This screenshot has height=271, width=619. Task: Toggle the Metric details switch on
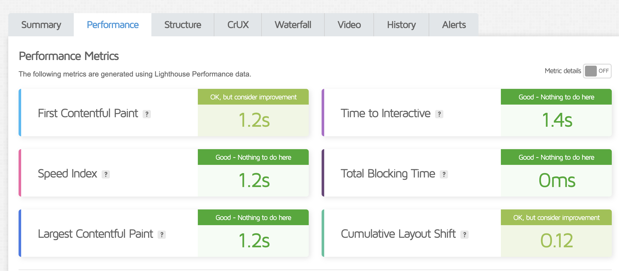point(597,71)
